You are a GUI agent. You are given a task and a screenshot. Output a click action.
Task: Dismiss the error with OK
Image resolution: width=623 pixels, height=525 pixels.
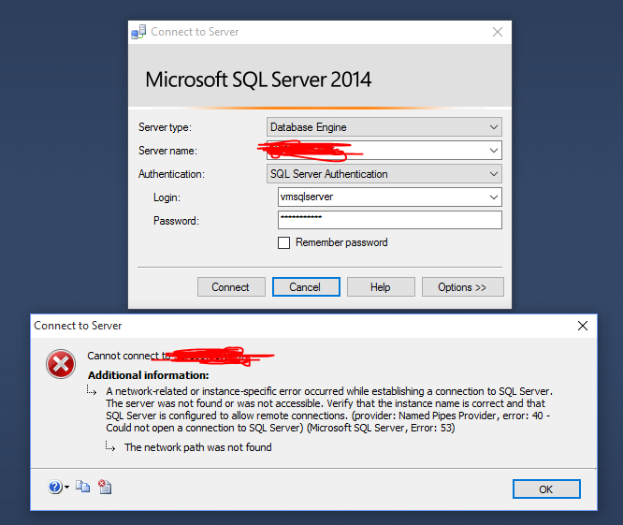tap(546, 489)
